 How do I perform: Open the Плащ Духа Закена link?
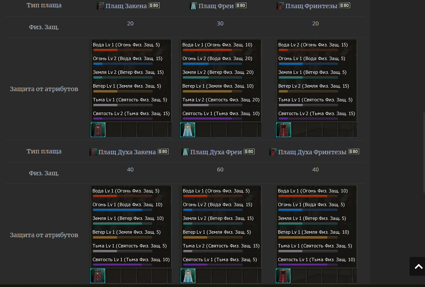(127, 152)
